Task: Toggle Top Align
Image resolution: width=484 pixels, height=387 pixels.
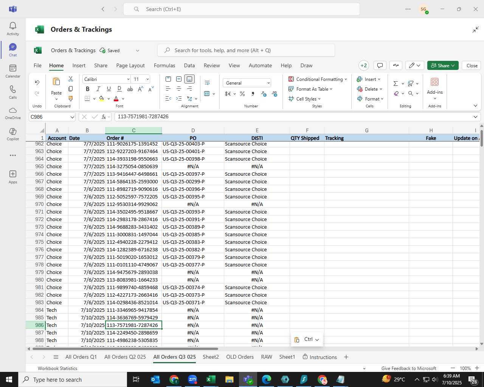Action: tap(168, 79)
